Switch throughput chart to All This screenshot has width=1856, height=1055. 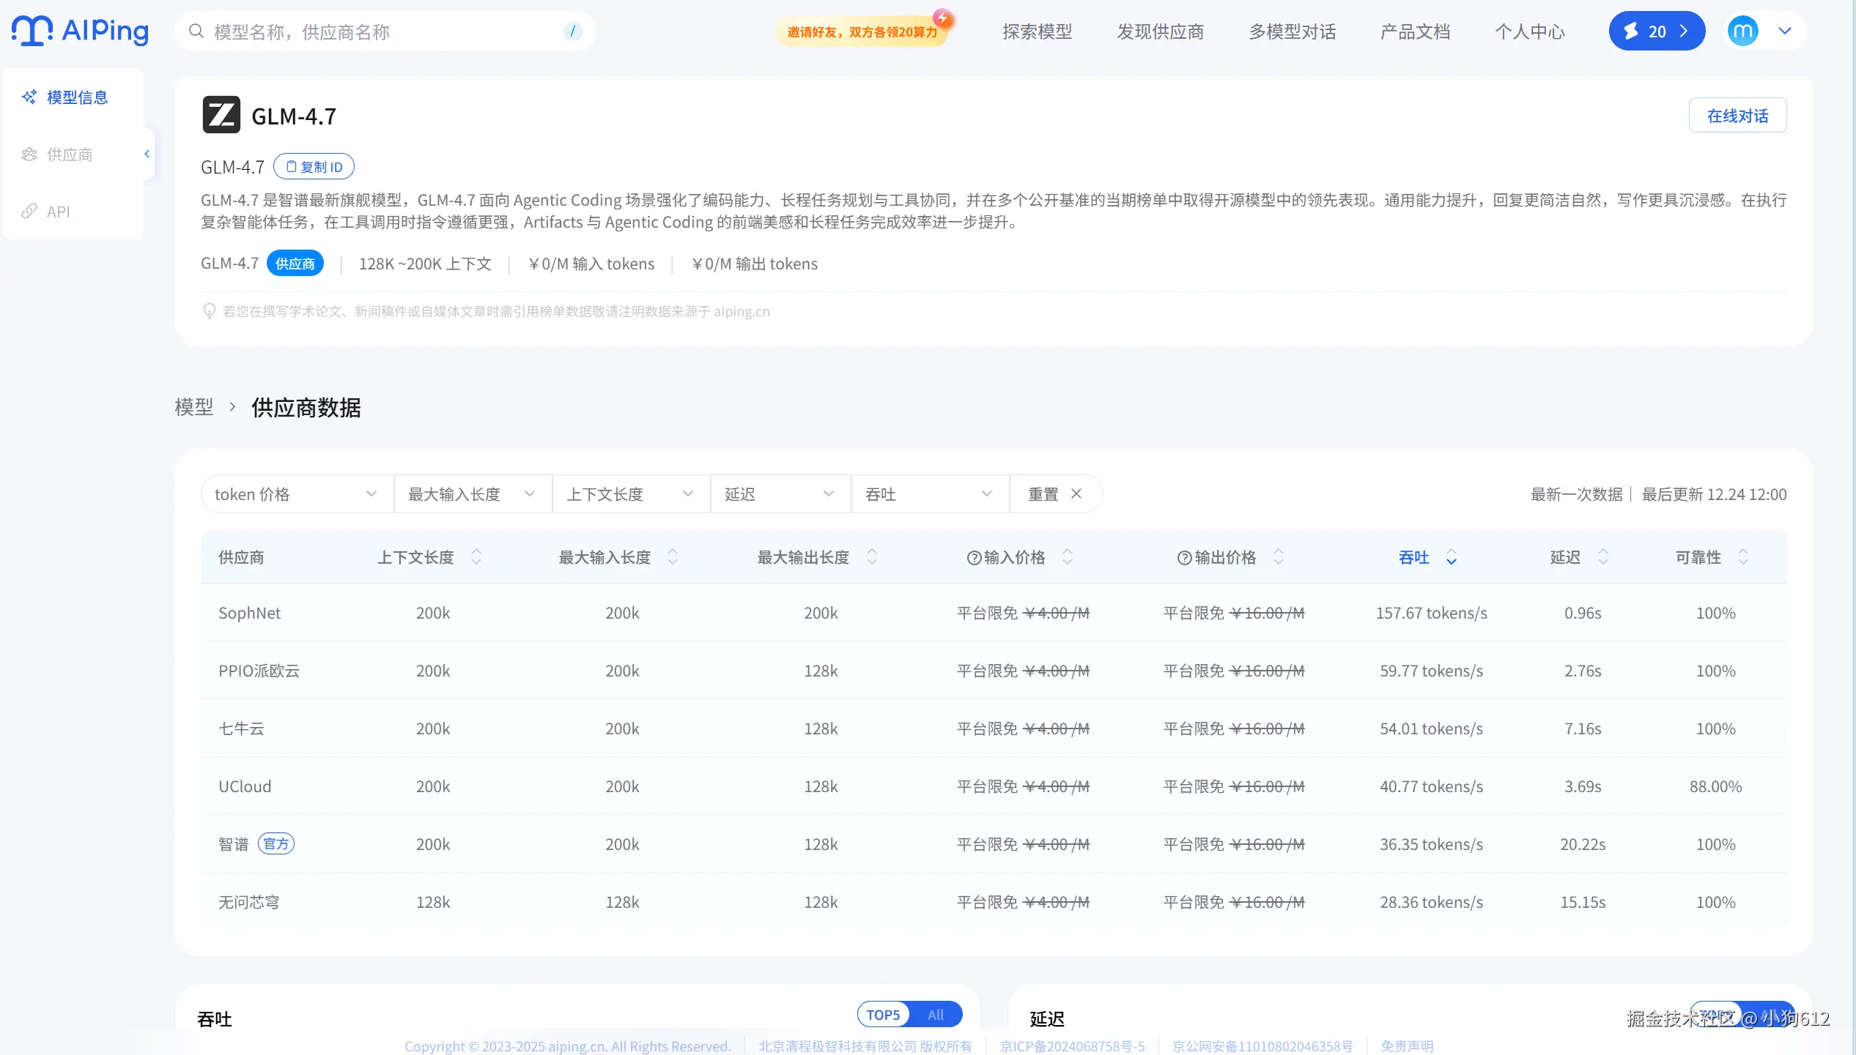(x=935, y=1015)
